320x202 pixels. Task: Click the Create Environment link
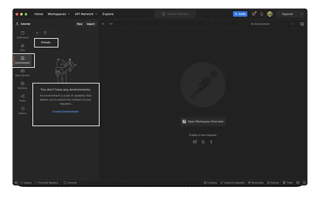(65, 111)
